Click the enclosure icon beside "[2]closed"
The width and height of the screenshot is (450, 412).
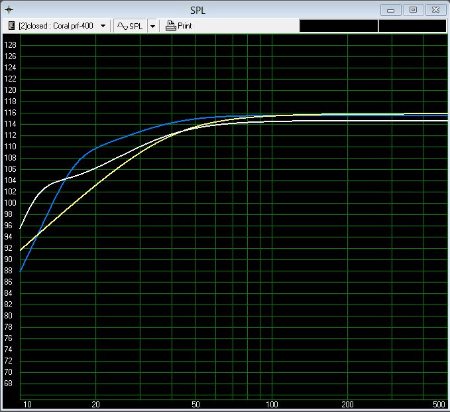click(x=12, y=26)
